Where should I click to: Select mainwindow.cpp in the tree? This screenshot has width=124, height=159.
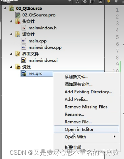click(x=45, y=48)
